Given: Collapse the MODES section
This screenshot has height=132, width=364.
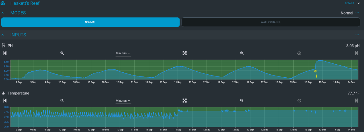Looking at the screenshot, I should [3, 13].
